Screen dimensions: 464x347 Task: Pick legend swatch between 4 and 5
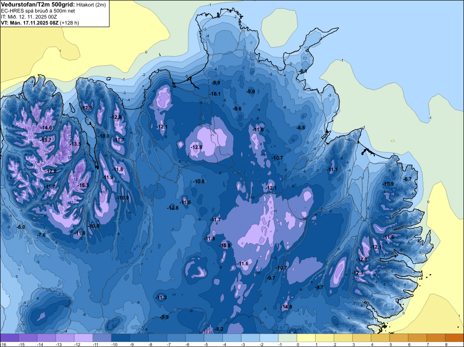(x=380, y=338)
